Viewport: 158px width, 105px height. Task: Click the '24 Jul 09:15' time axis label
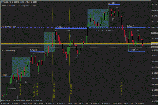27,103
